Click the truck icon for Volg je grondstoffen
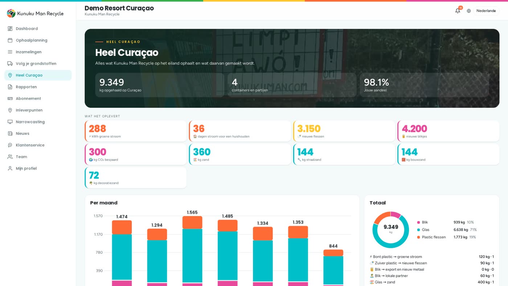 [x=10, y=64]
